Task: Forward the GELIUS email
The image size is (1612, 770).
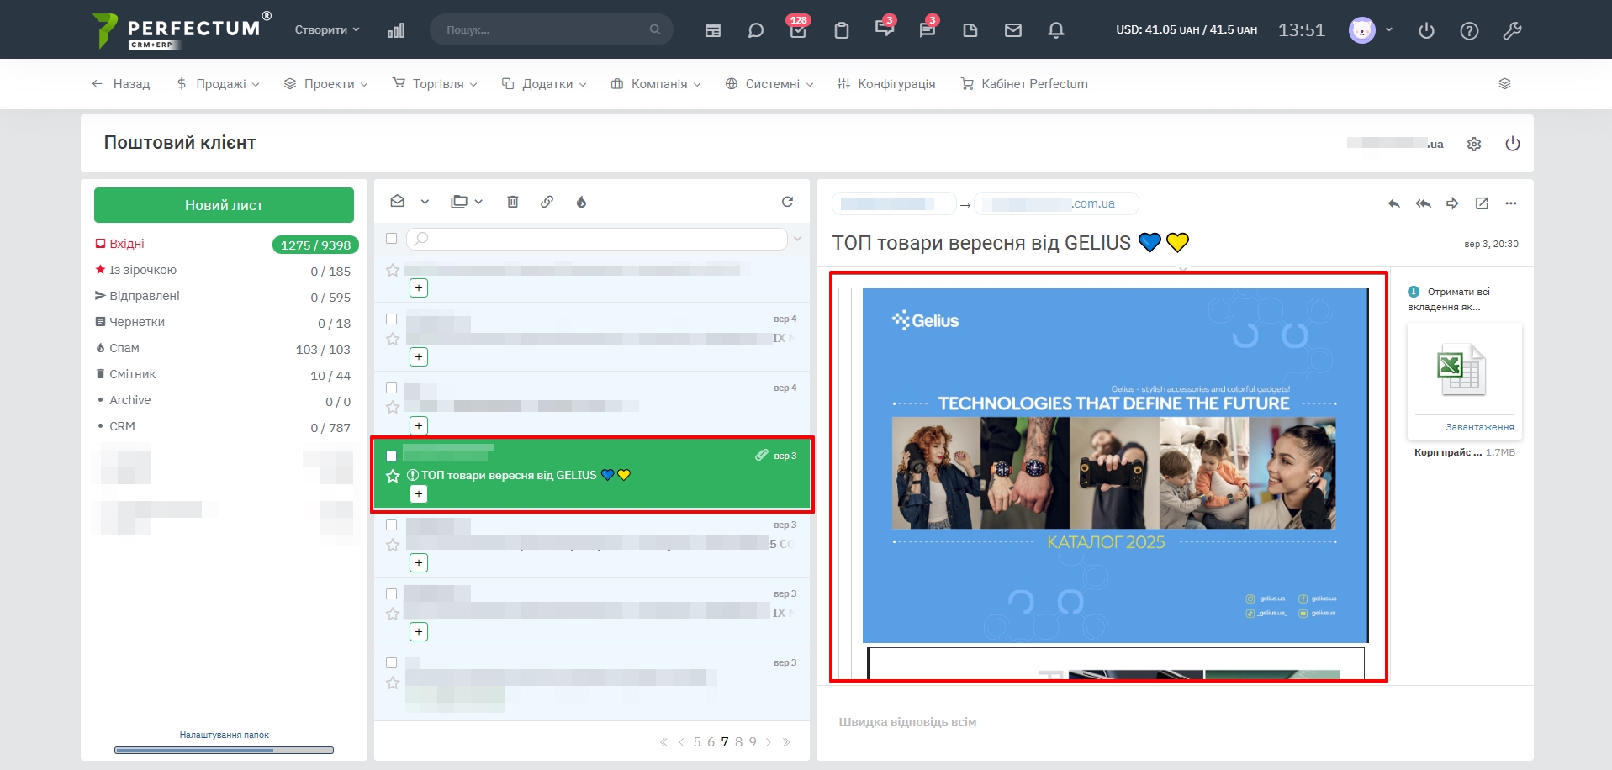Action: pos(1452,203)
